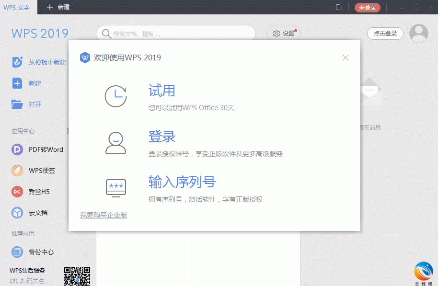Open 备份中心 backup center icon
The height and width of the screenshot is (286, 438).
17,252
